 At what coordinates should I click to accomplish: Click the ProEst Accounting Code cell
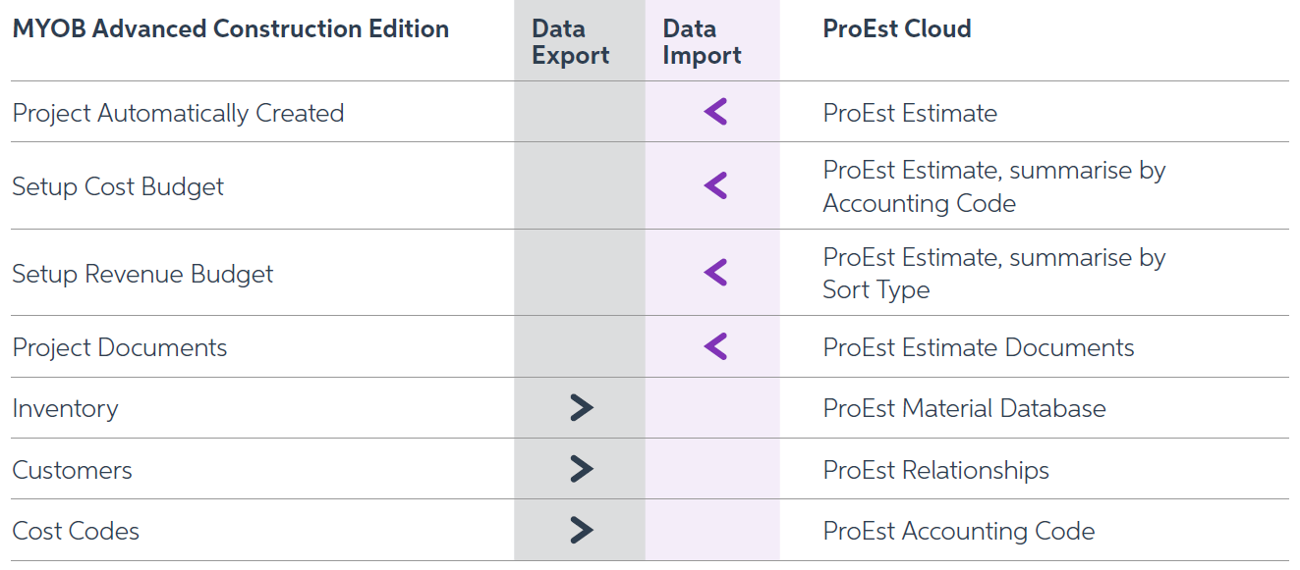959,531
